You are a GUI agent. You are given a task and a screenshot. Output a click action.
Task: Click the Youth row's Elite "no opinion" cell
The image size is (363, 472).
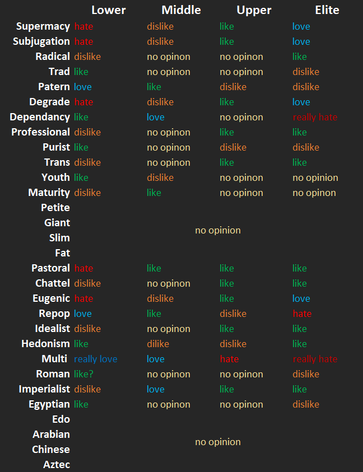(x=315, y=177)
